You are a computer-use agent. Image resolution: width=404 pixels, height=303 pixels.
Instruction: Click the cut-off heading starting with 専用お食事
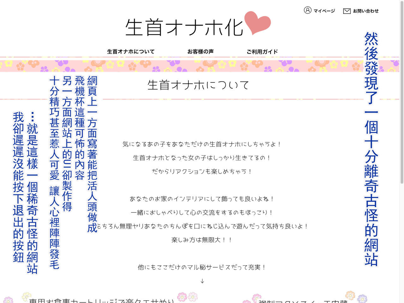point(101,300)
